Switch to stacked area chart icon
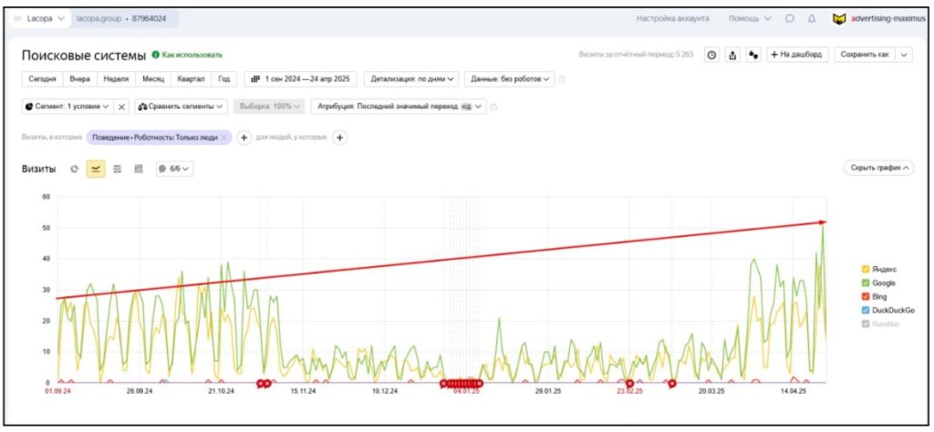 click(x=117, y=169)
